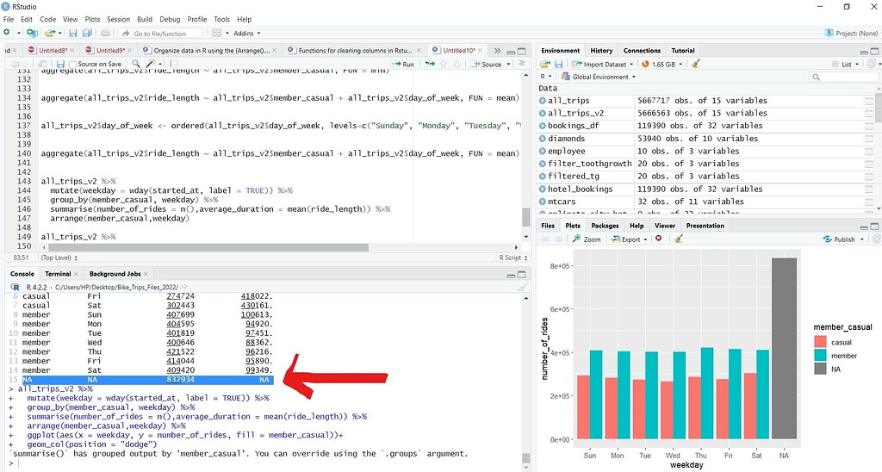This screenshot has width=882, height=472.
Task: Clear environment objects with the broom icon
Action: (x=696, y=64)
